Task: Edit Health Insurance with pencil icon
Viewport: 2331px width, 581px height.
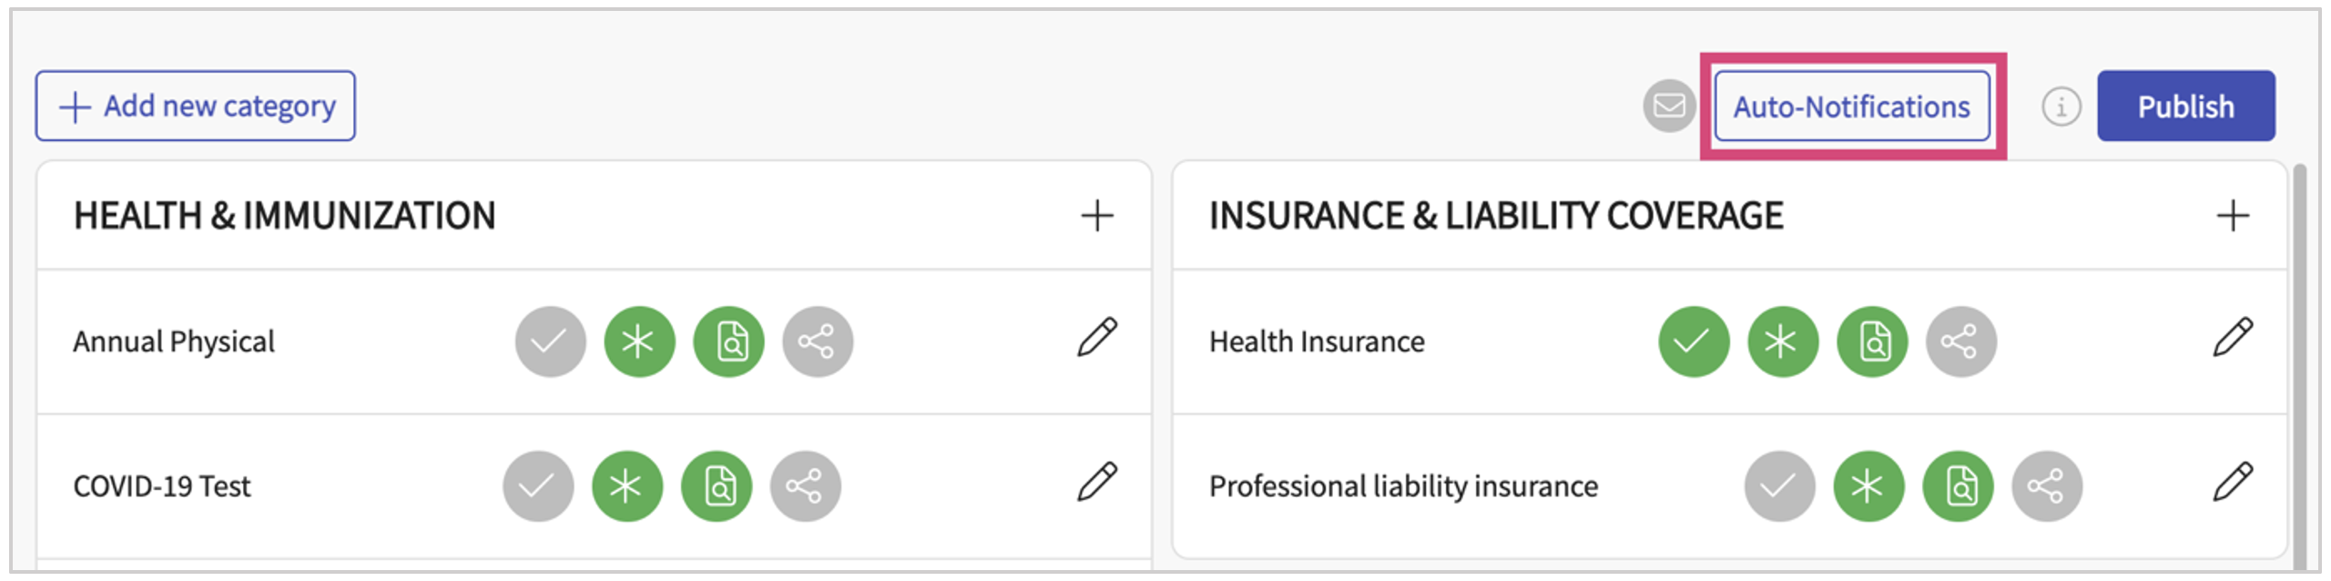Action: pyautogui.click(x=2233, y=338)
